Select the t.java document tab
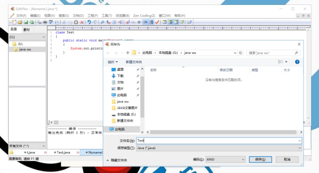 point(31,152)
